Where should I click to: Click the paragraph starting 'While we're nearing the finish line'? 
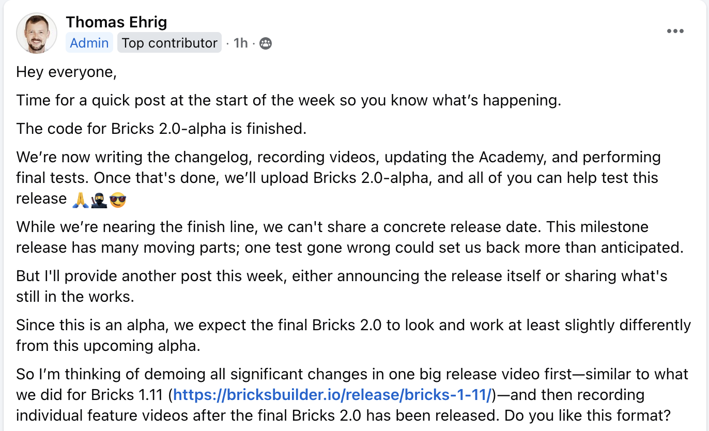coord(350,237)
